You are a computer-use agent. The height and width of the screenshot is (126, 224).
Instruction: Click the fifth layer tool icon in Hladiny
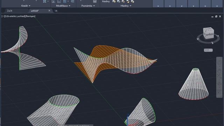[x=132, y=1]
